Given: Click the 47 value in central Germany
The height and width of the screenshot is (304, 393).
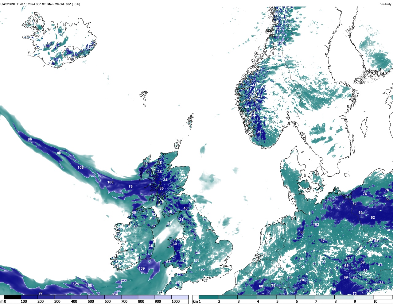Looking at the screenshot, I should click(323, 241).
